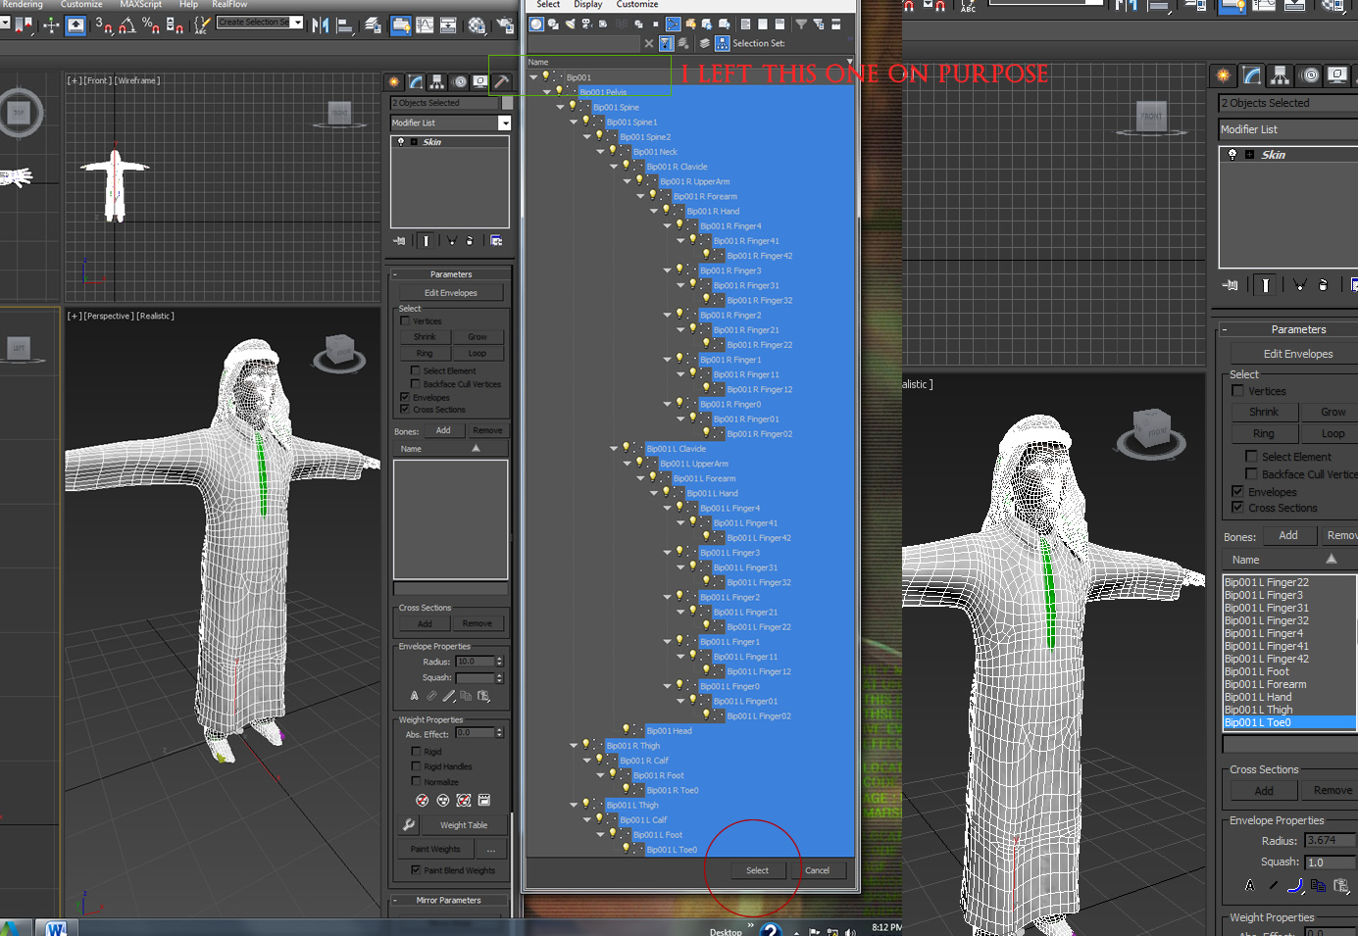The image size is (1358, 936).
Task: Expand the Mirror Parameters rollout
Action: 448,900
